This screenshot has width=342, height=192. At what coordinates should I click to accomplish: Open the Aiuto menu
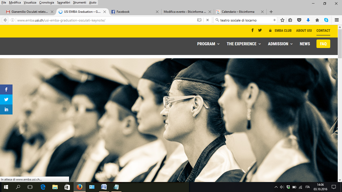93,2
